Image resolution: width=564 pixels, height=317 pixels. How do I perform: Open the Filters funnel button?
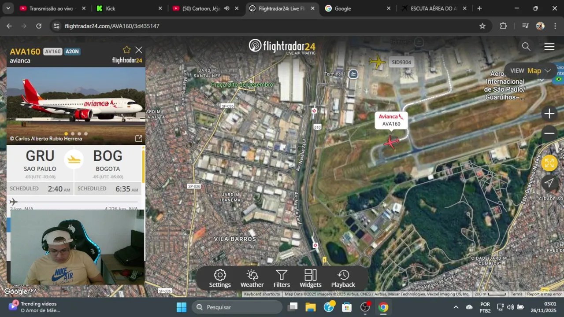point(282,279)
